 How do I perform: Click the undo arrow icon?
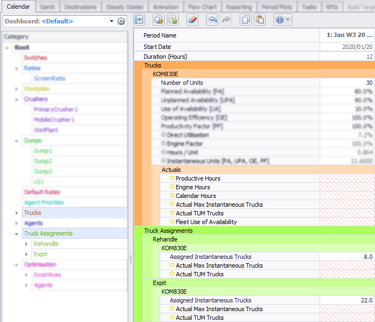point(212,20)
